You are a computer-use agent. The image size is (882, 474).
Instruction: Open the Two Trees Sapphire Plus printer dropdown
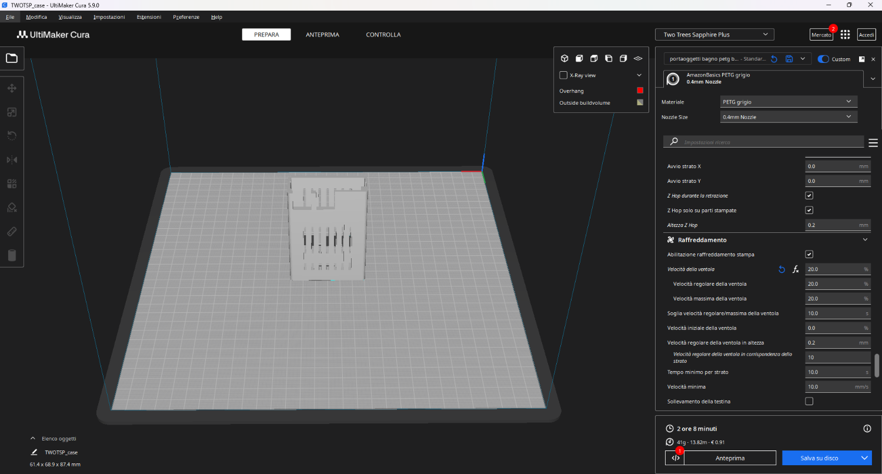(x=715, y=35)
